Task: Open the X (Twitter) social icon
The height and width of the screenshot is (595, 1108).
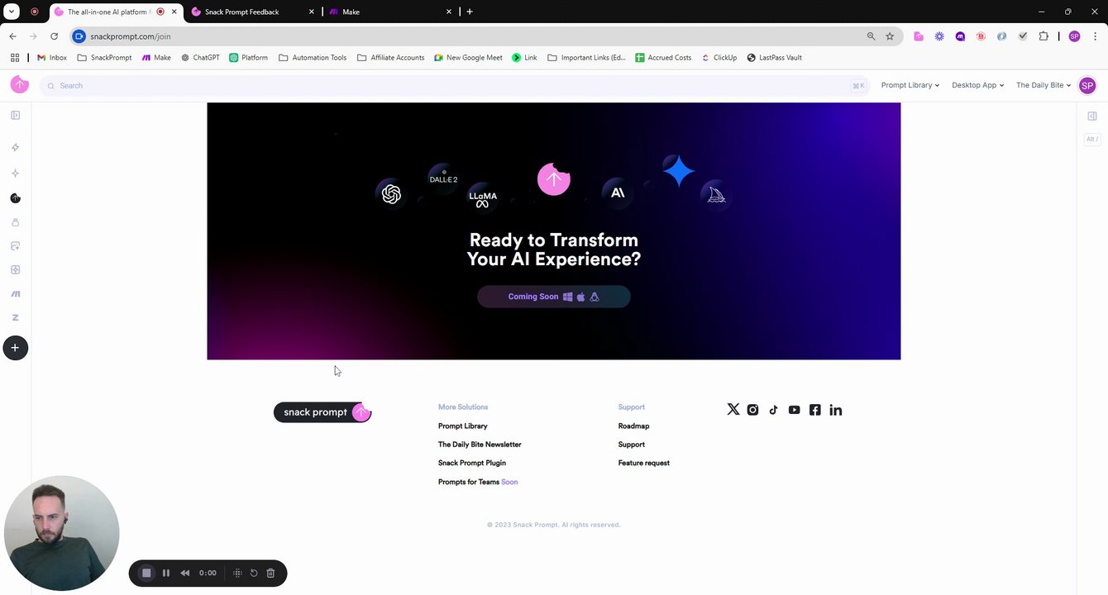Action: coord(733,410)
